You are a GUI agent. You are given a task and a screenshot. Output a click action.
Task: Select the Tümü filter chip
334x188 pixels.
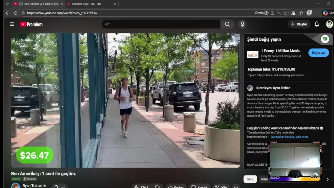[x=250, y=179]
